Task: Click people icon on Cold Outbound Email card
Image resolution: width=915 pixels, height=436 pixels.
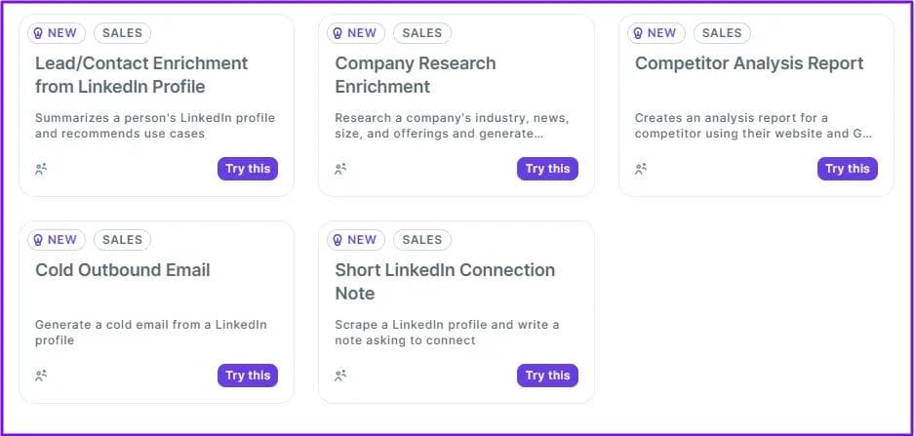Action: [41, 376]
